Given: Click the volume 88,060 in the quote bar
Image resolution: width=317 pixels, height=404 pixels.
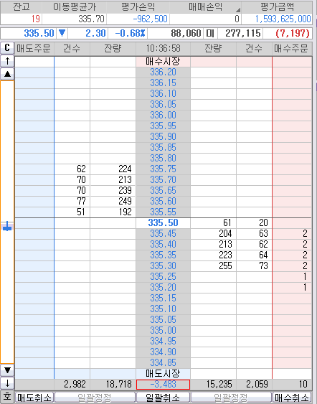Looking at the screenshot, I should pos(186,33).
